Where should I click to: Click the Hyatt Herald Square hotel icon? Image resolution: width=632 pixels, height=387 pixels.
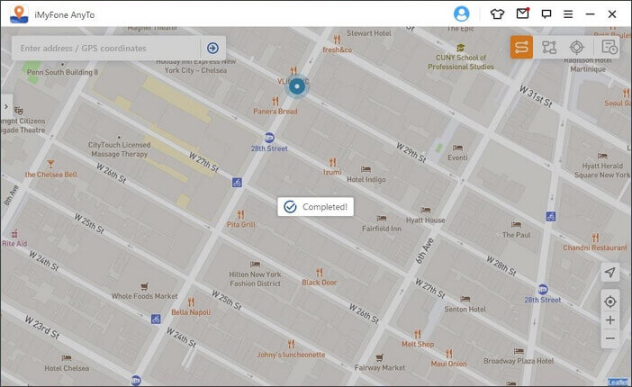[x=602, y=156]
